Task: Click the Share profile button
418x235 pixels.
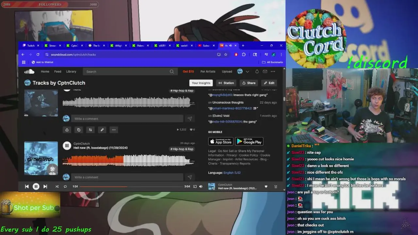Action: [x=249, y=83]
